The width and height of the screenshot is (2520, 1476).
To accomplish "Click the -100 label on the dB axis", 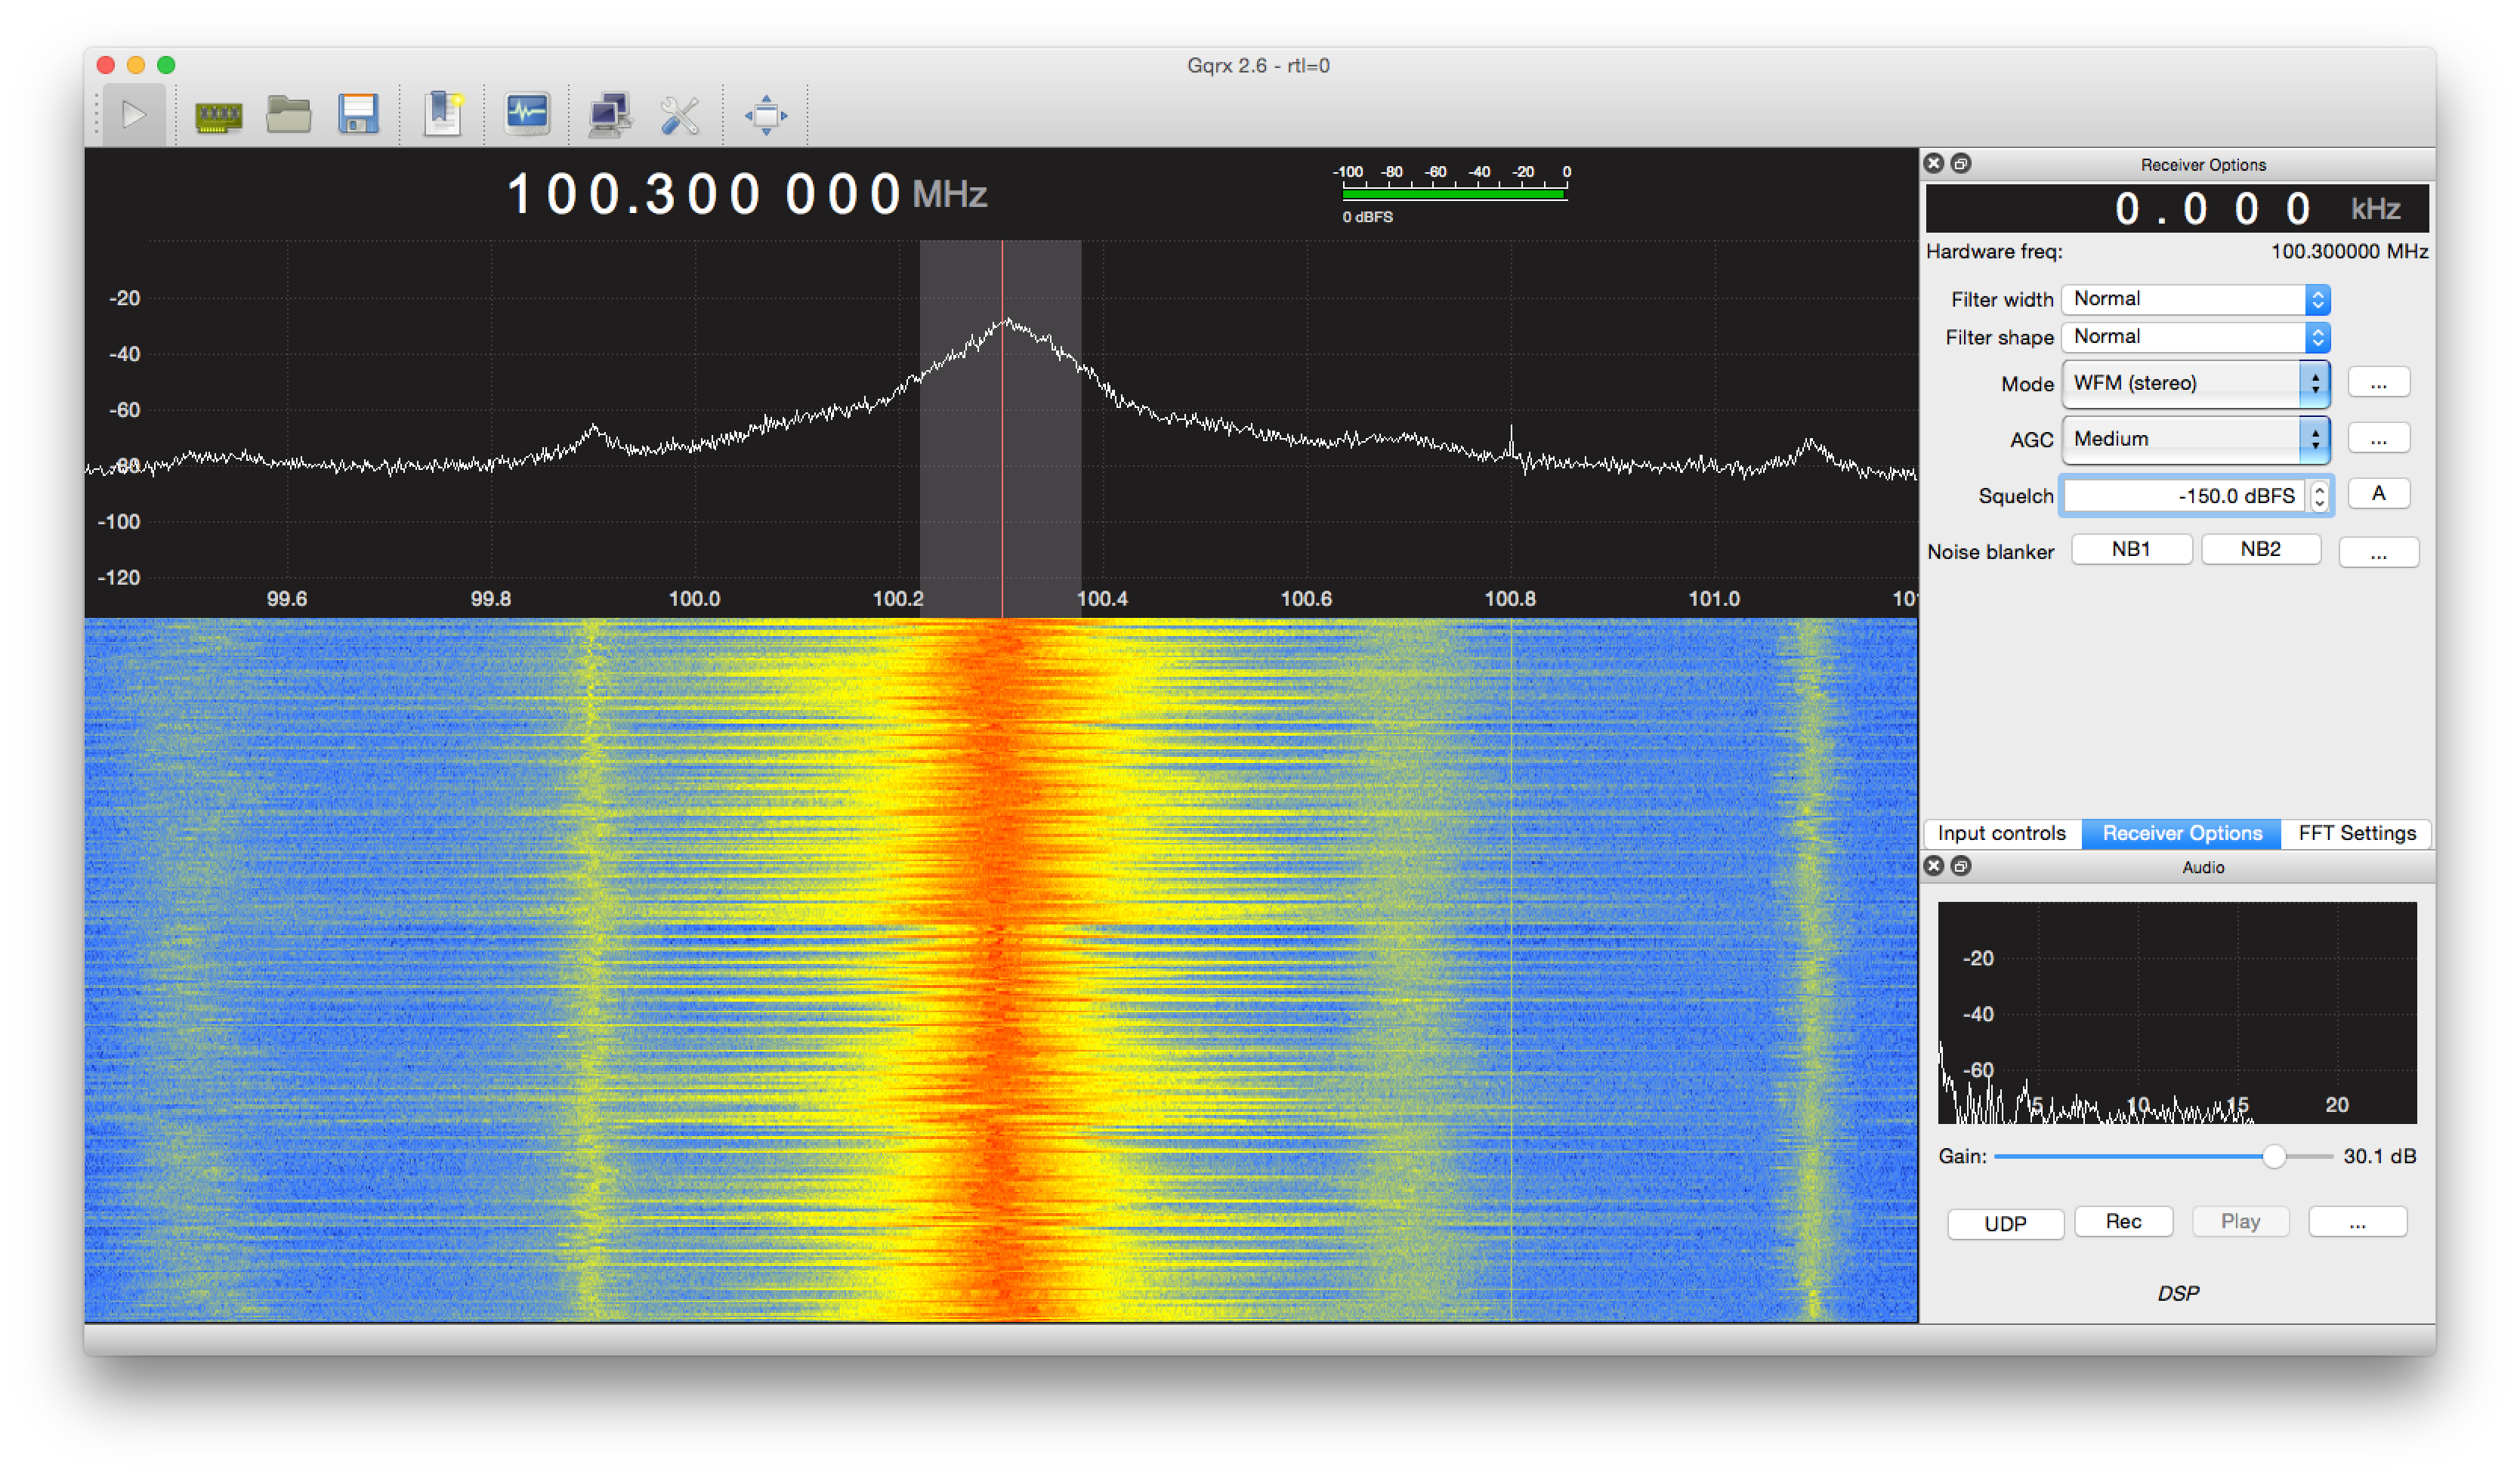I will point(118,522).
